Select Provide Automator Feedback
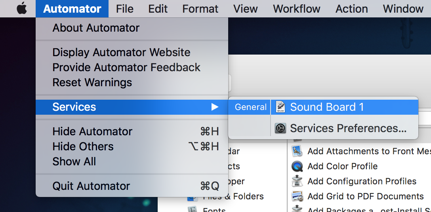 (132, 68)
